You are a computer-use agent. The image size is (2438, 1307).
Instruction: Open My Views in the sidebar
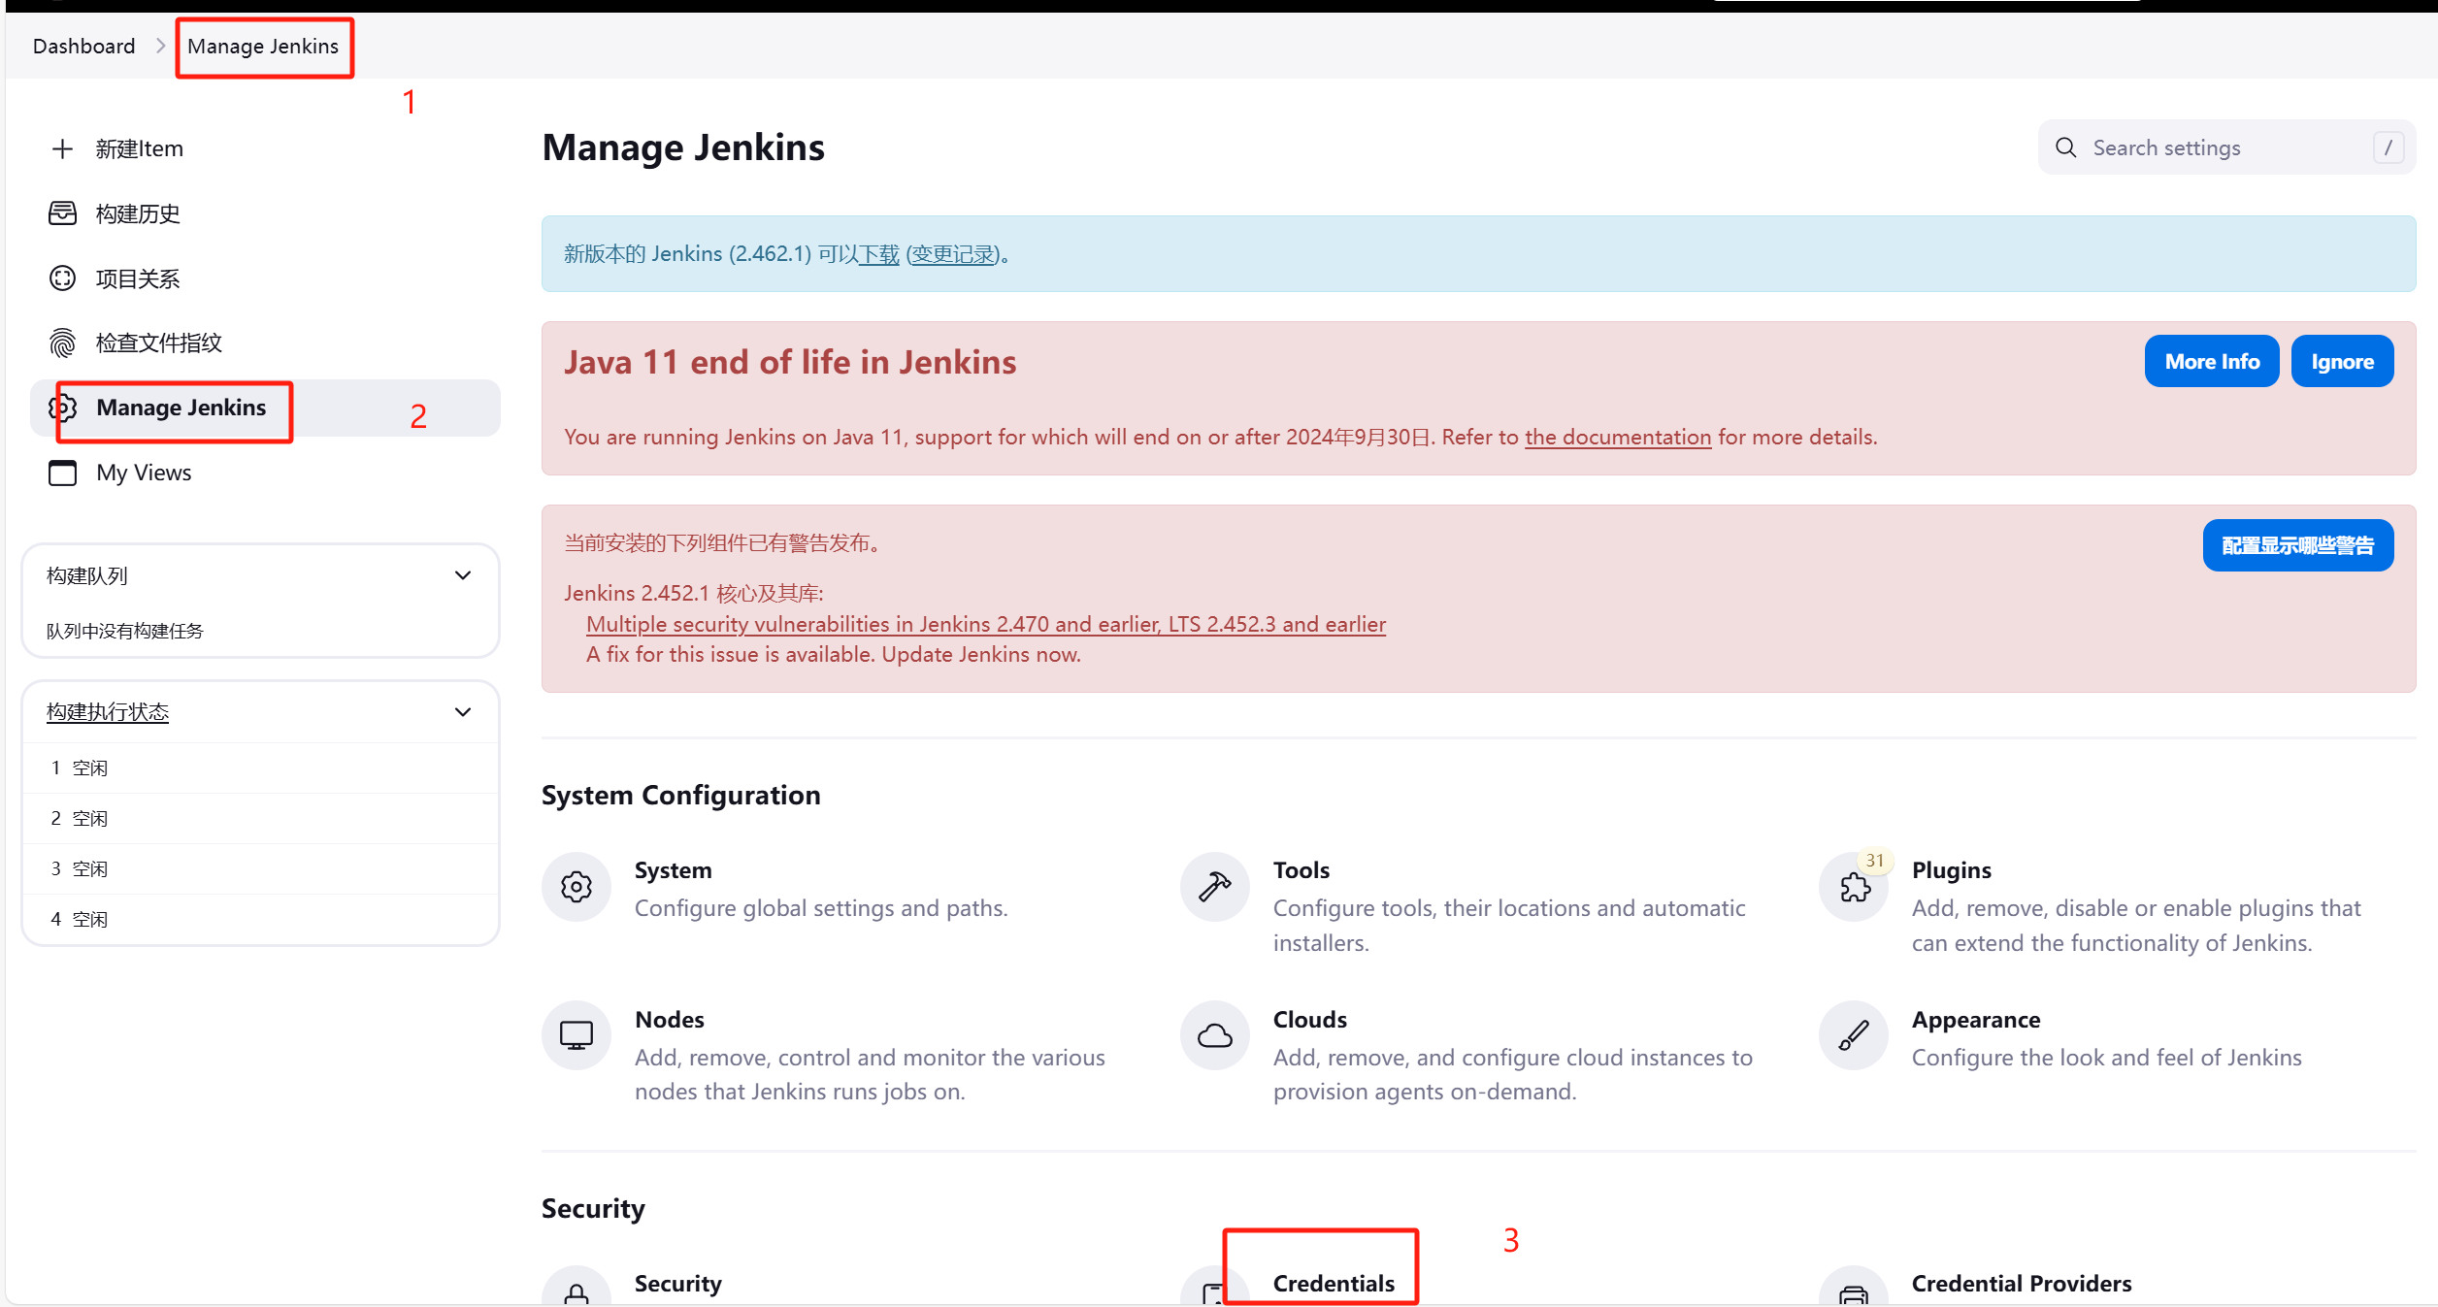[x=144, y=473]
